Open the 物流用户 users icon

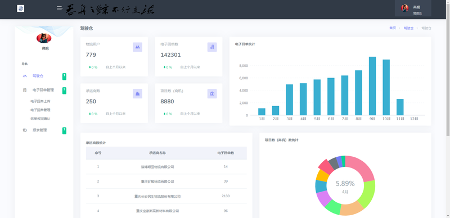click(137, 47)
